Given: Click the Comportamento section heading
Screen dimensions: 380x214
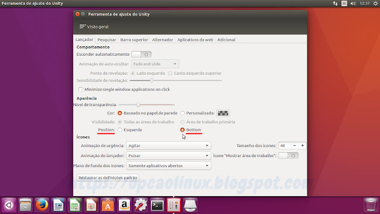Looking at the screenshot, I should pos(93,47).
